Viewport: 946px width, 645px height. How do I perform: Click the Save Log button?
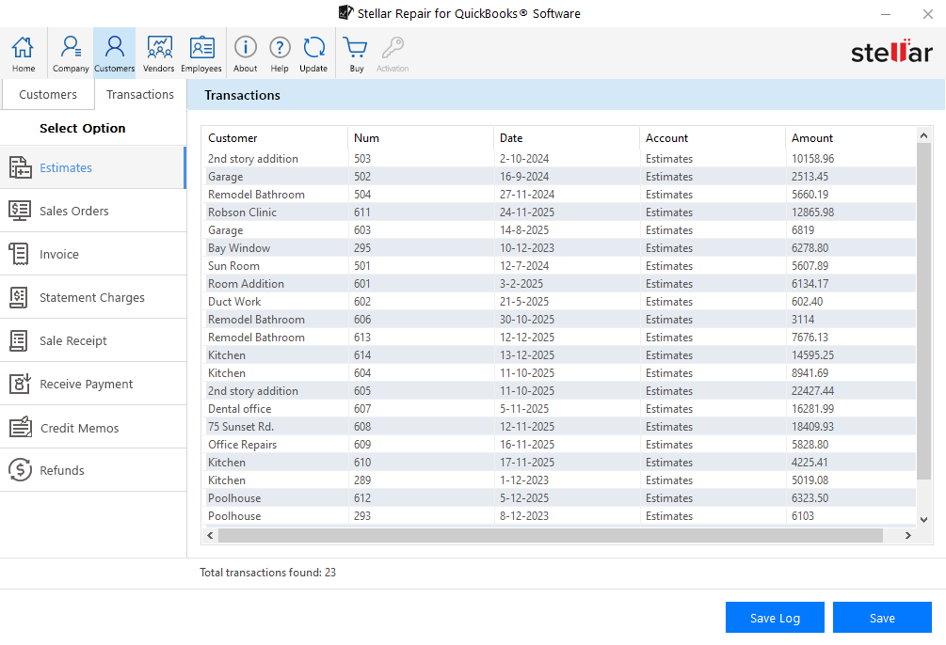775,618
